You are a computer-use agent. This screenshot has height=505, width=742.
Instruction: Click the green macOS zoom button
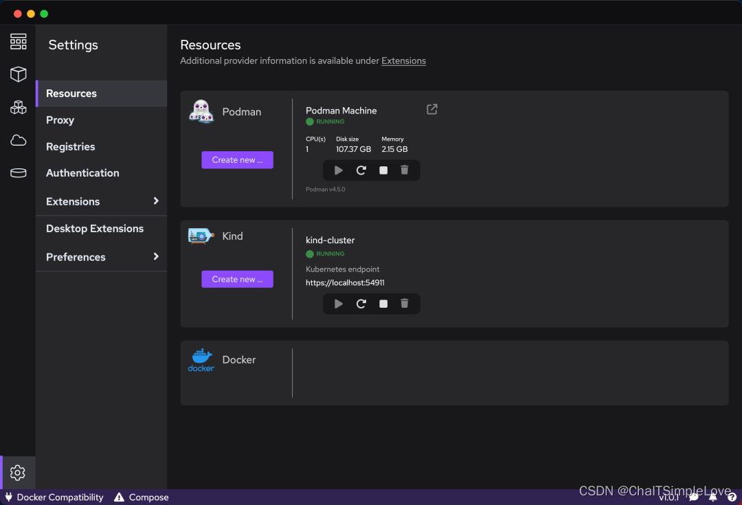(44, 14)
